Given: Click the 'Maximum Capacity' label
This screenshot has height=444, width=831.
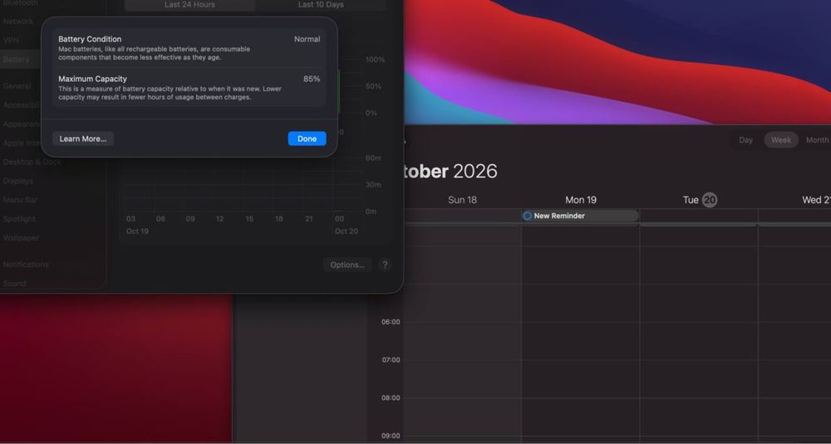Looking at the screenshot, I should [x=92, y=79].
